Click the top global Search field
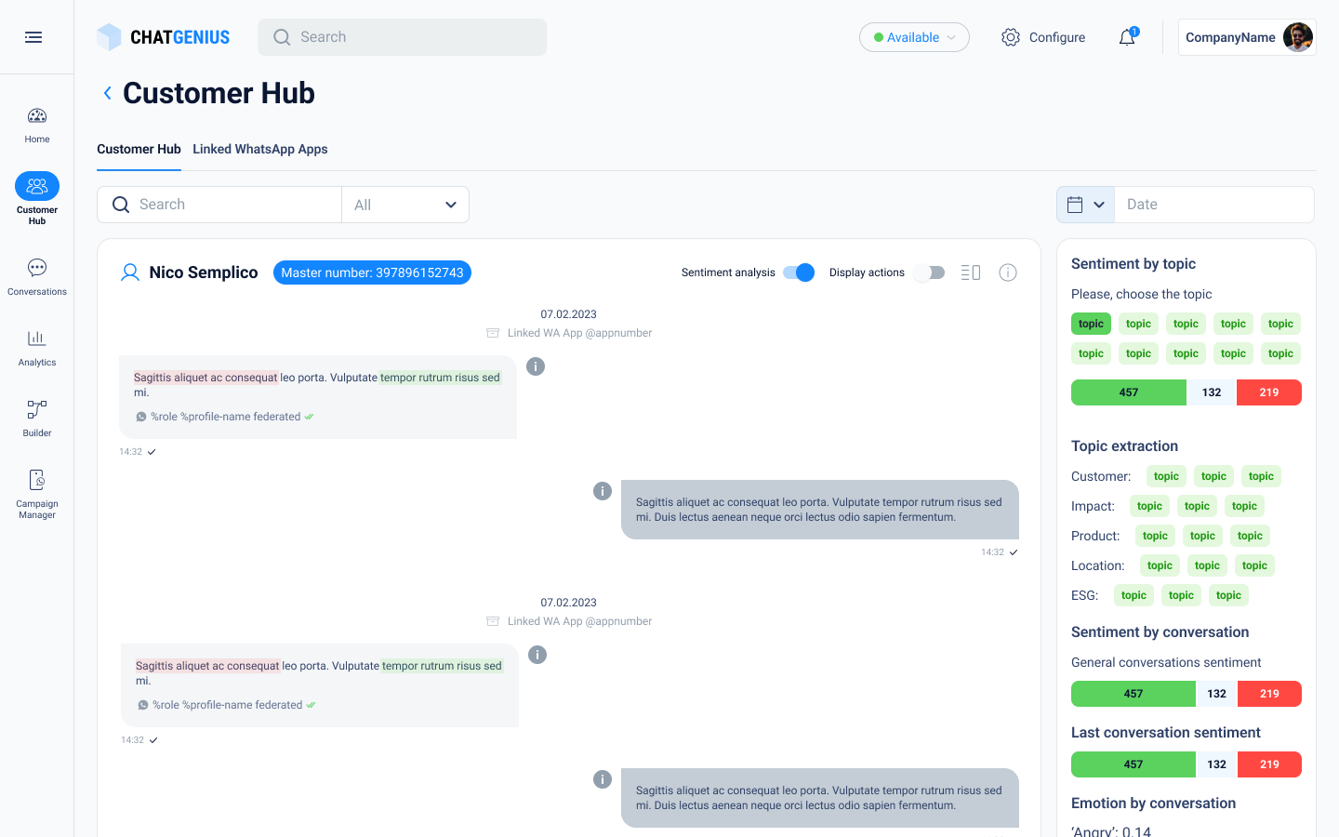 tap(403, 37)
